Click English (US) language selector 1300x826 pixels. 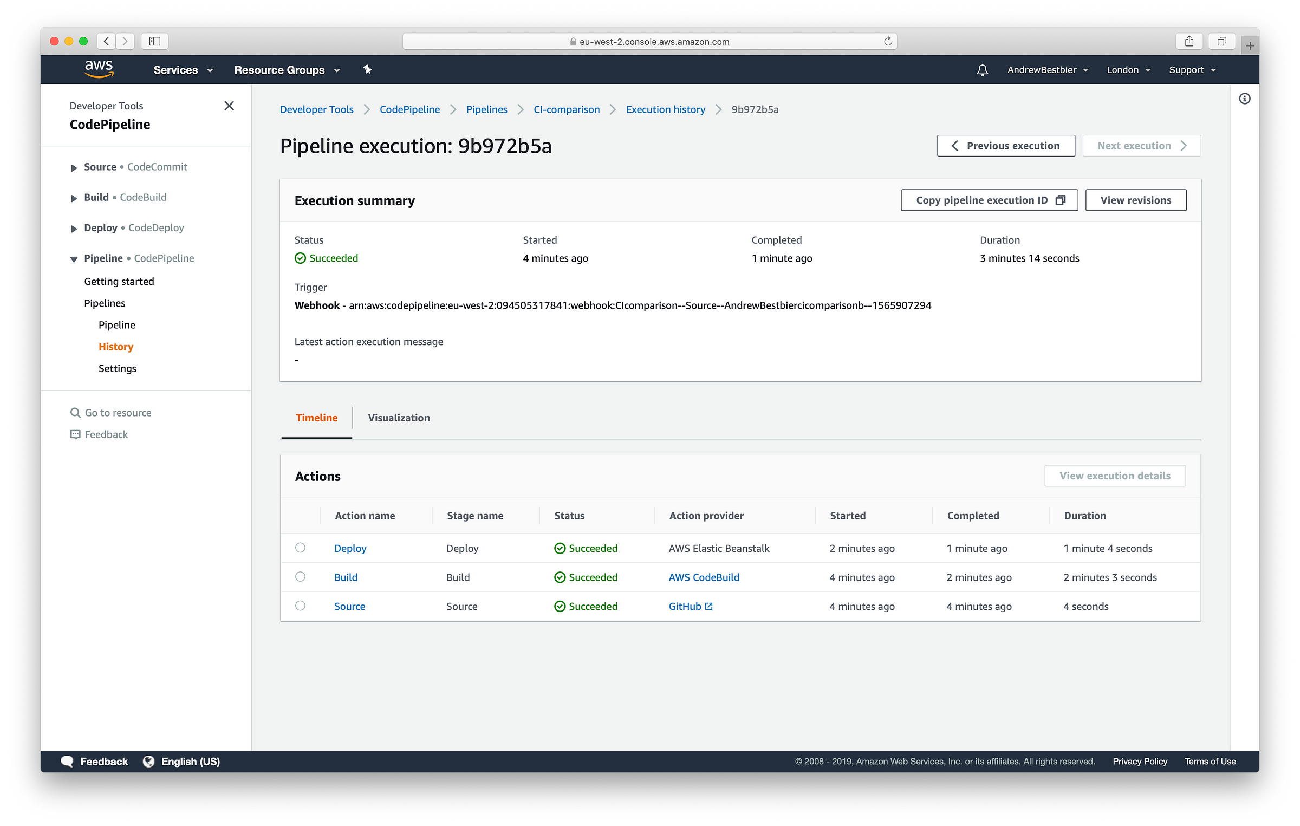point(191,761)
